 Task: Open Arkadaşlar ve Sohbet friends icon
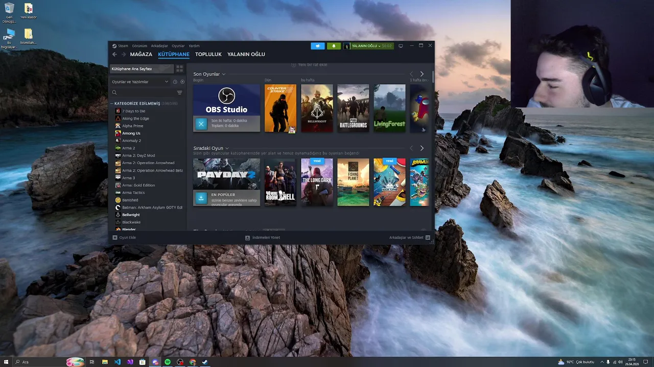coord(428,238)
